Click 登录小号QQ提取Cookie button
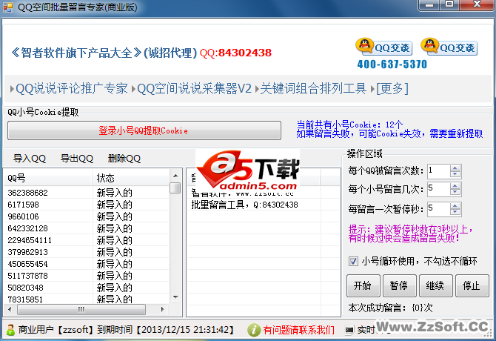 144,130
